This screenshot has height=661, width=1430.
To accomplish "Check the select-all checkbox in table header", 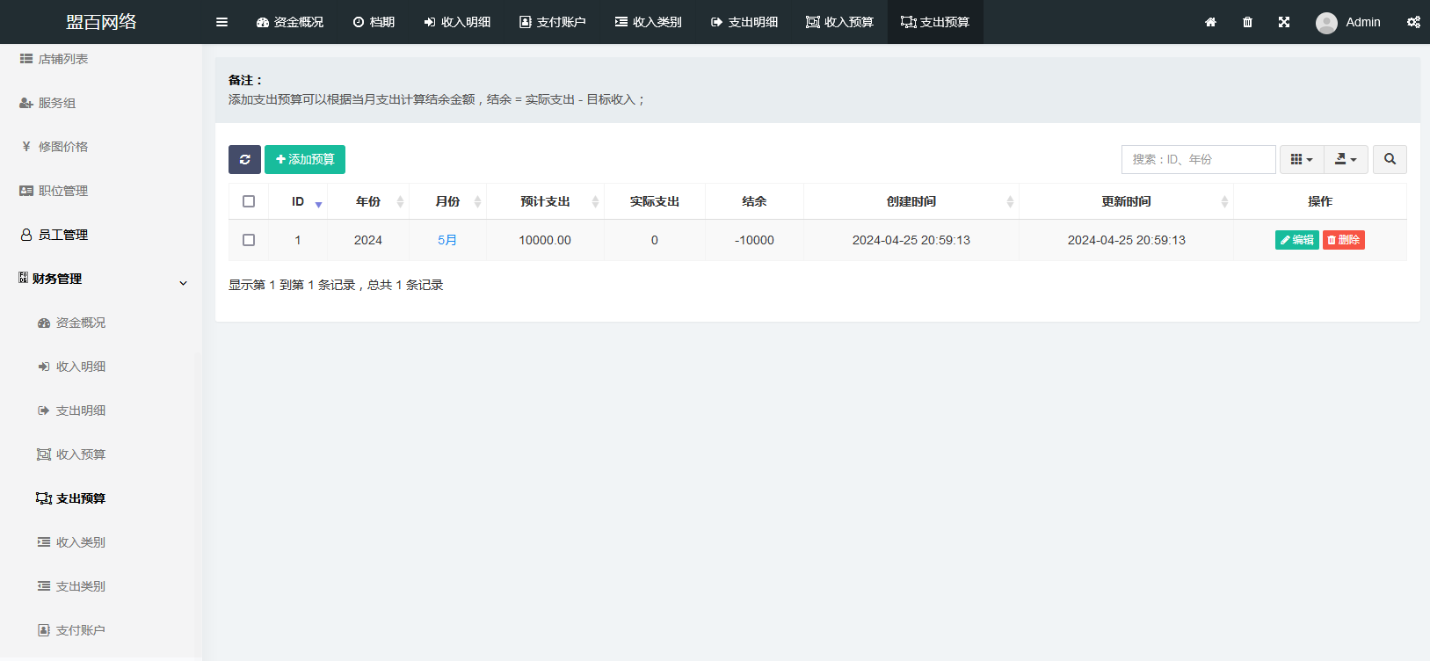I will [249, 201].
